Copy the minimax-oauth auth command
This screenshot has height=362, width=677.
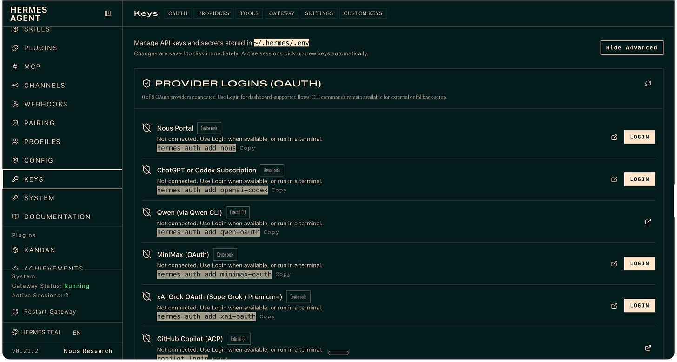(x=283, y=275)
